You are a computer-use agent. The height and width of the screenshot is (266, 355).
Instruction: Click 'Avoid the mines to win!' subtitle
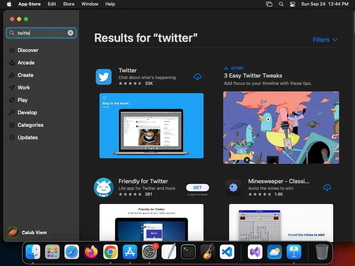[270, 188]
